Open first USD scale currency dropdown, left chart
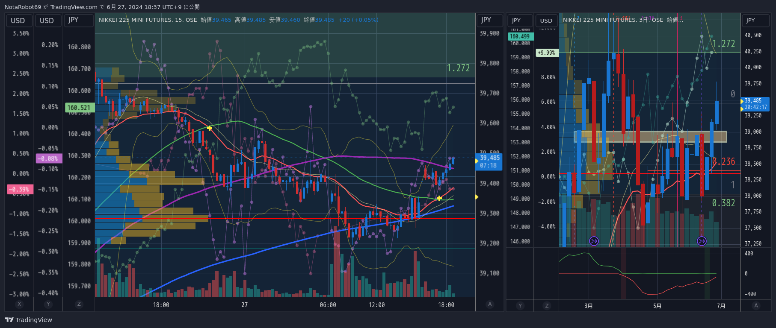This screenshot has width=776, height=328. pos(19,20)
